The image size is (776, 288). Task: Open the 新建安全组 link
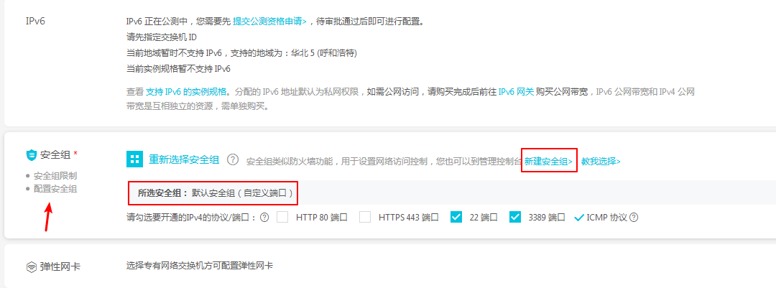coord(549,162)
